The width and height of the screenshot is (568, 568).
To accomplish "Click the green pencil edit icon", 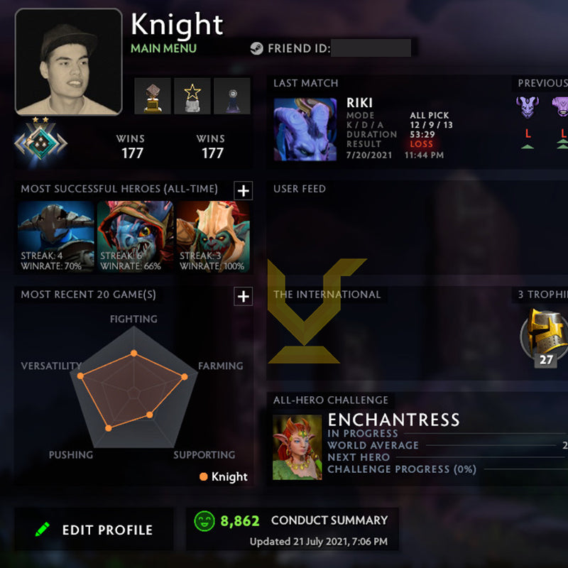I will coord(43,529).
